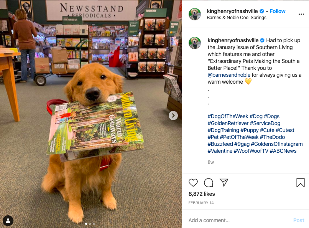Open Barnes & Noble Cool Springs location
Image resolution: width=309 pixels, height=228 pixels.
pyautogui.click(x=237, y=18)
